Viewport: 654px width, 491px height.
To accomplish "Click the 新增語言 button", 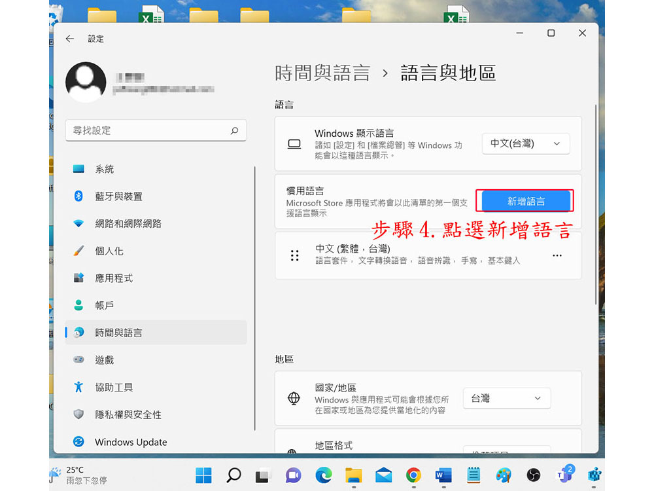I will point(526,201).
